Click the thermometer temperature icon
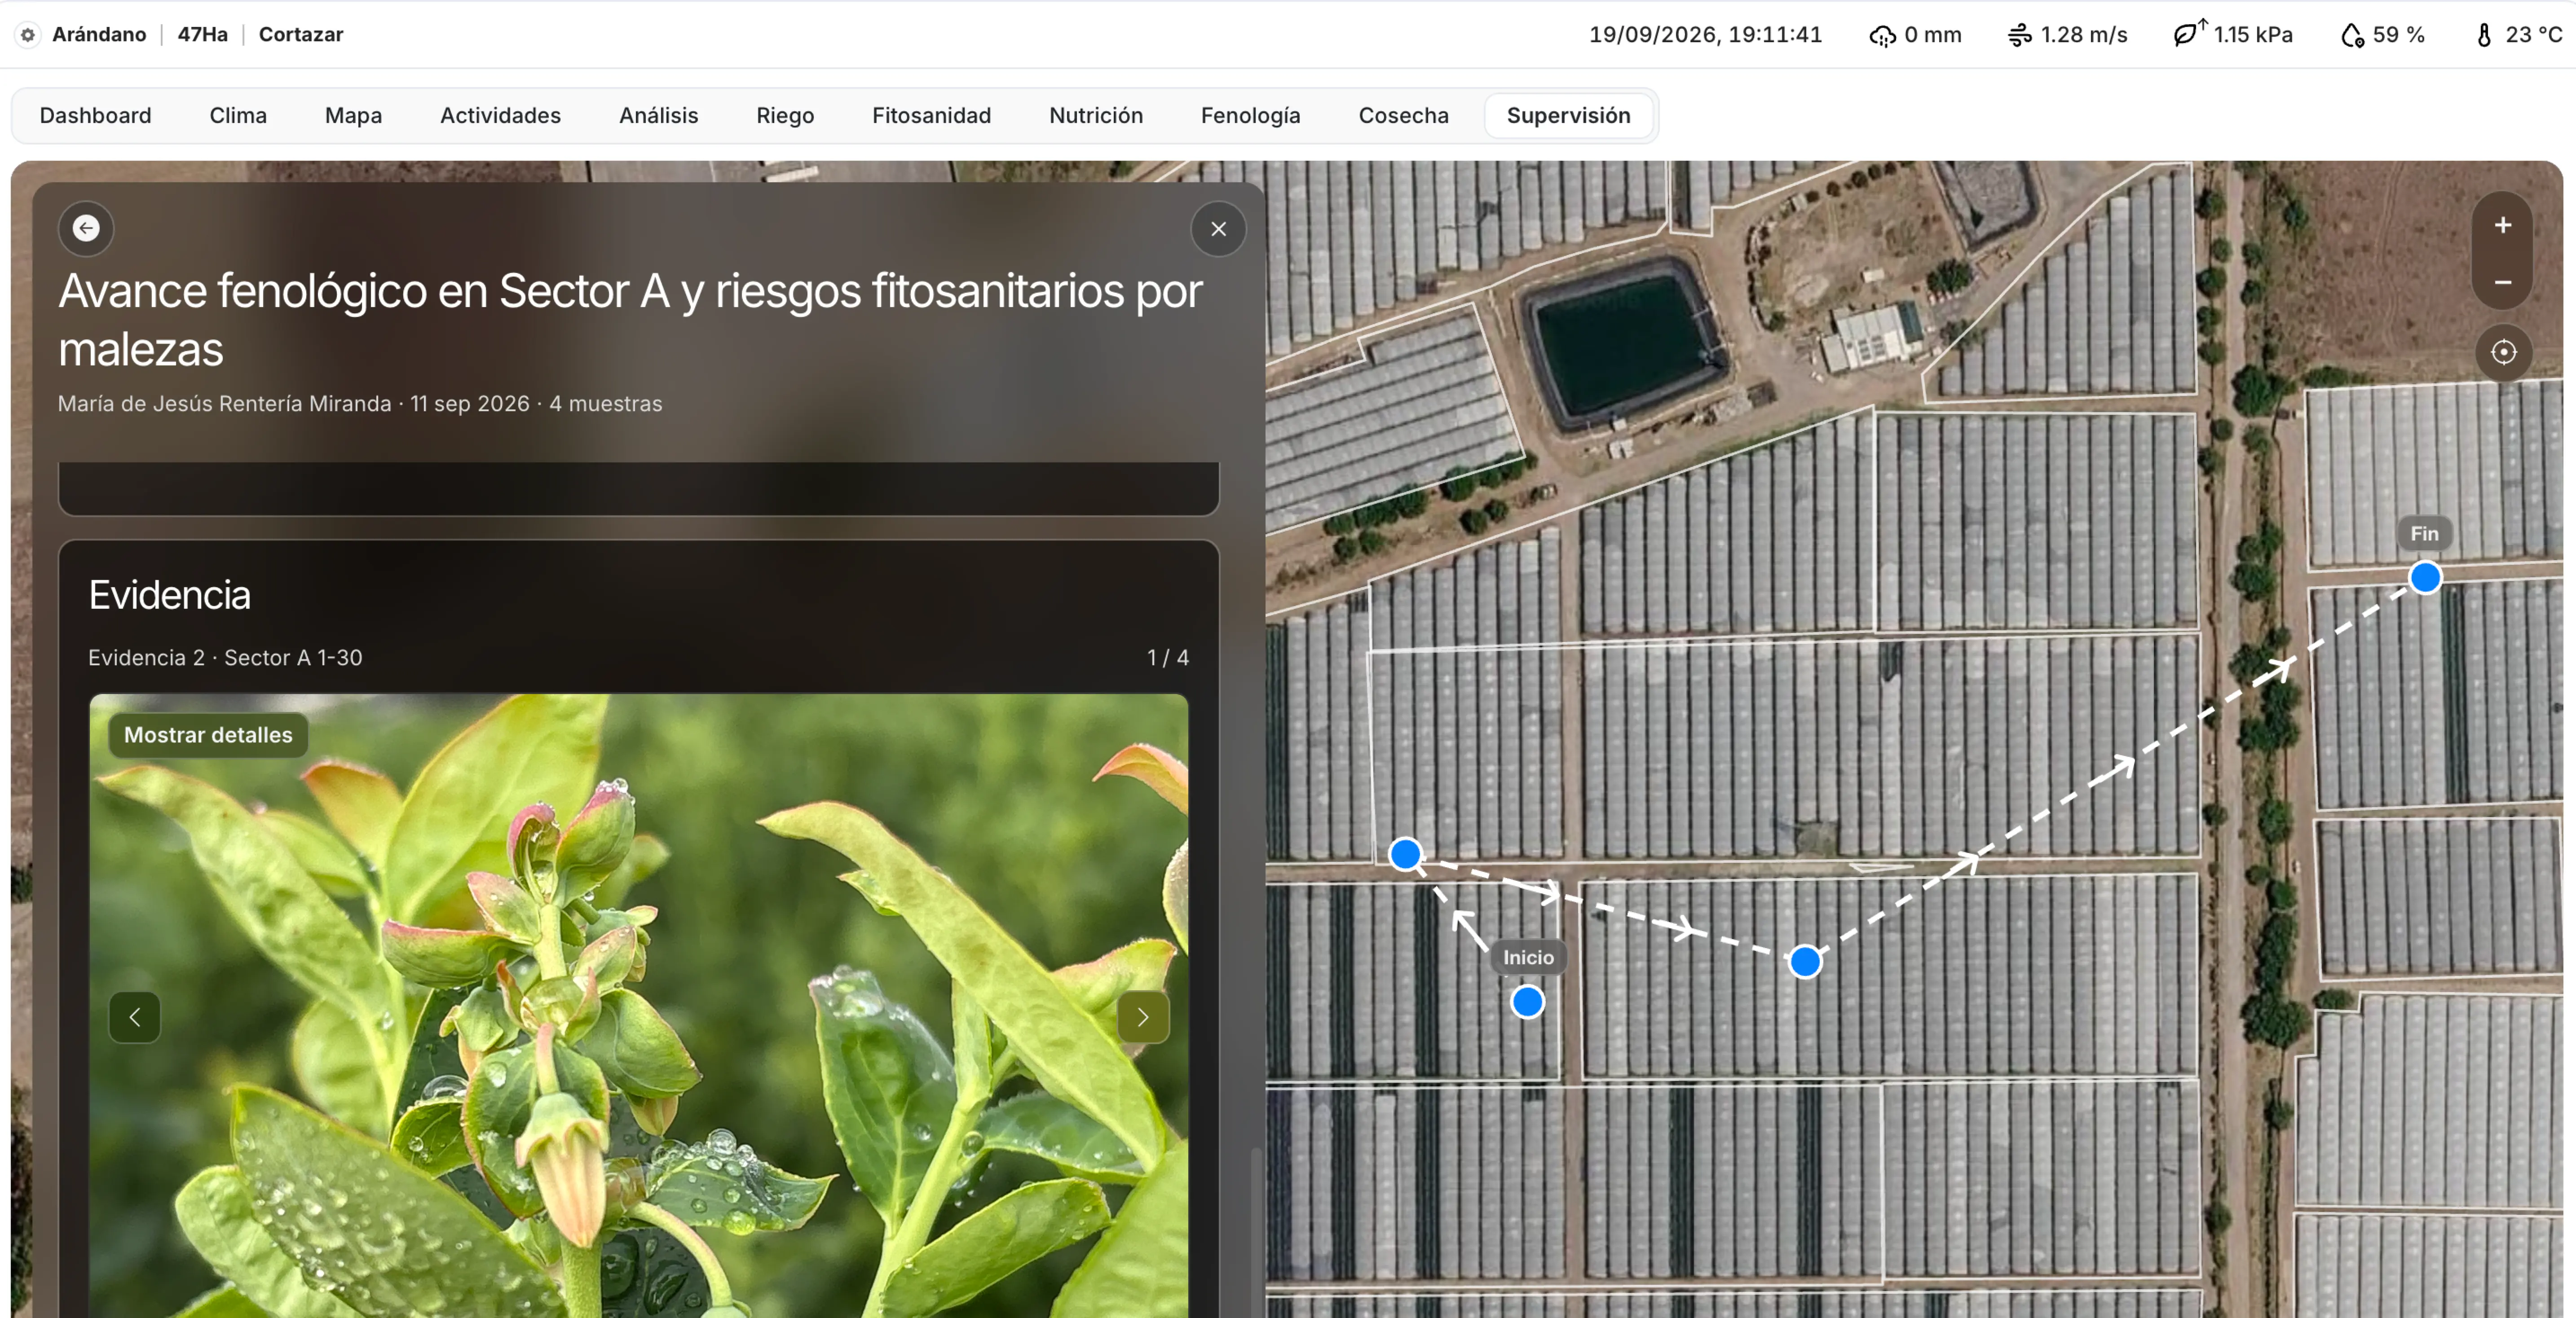 tap(2484, 36)
